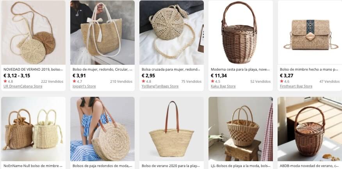The width and height of the screenshot is (342, 169).
Task: Open the wicker basket by the window photo
Action: click(x=310, y=129)
